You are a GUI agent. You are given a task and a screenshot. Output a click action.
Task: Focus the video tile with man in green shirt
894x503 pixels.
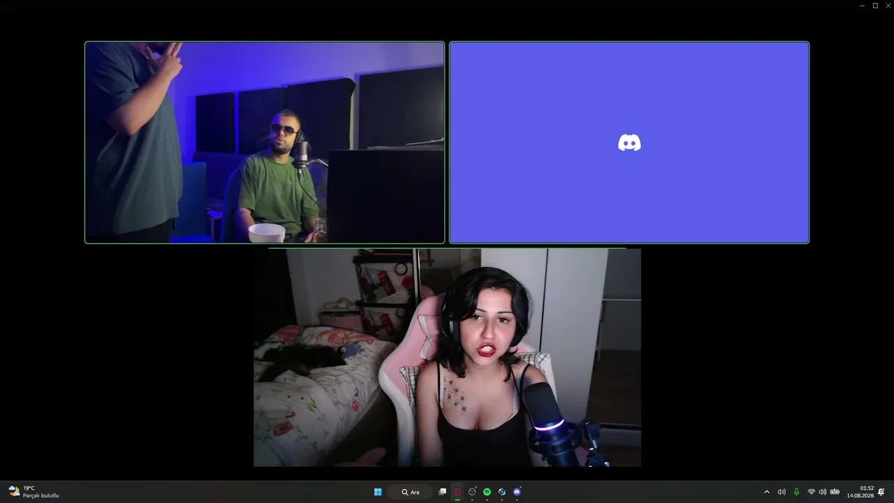pyautogui.click(x=265, y=143)
